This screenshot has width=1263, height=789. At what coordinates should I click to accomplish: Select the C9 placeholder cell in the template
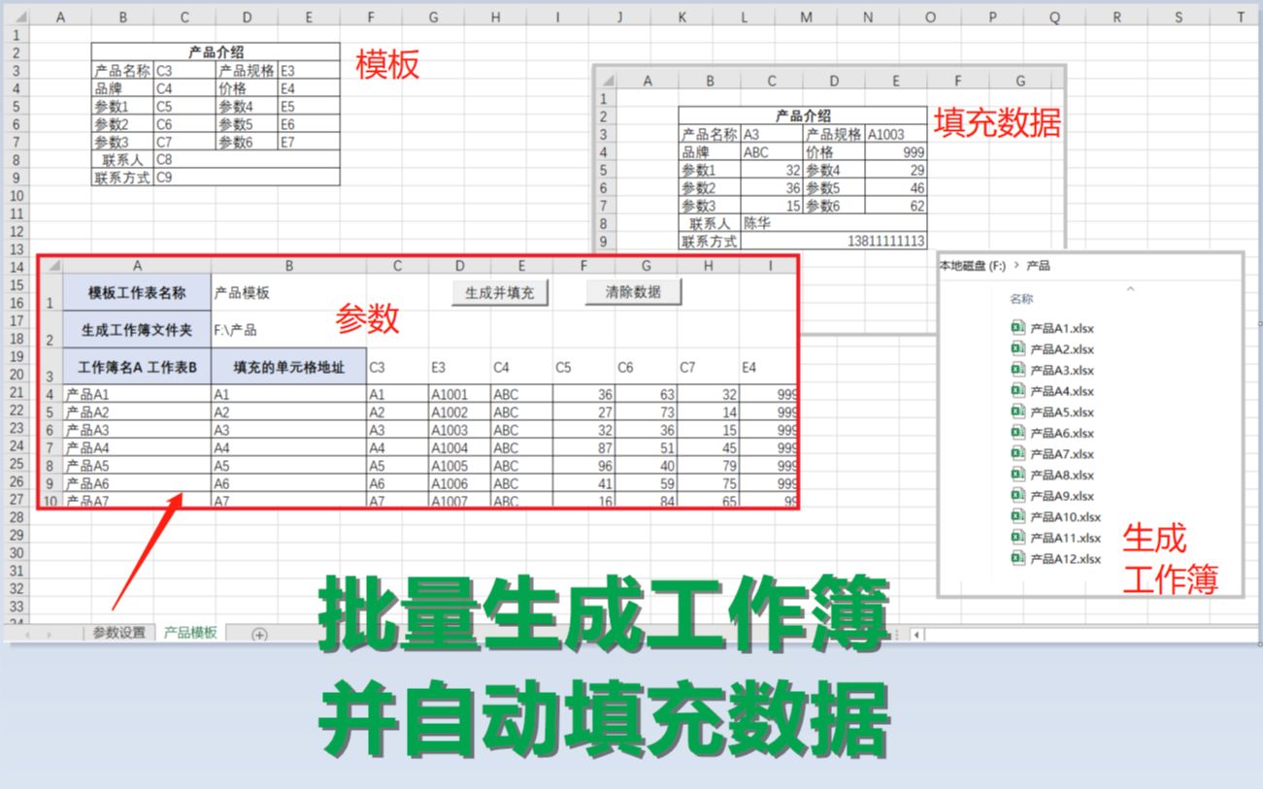coord(247,178)
